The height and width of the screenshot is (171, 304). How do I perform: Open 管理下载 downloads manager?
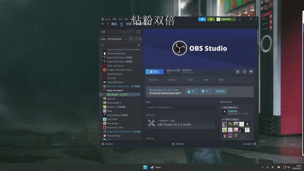click(x=178, y=144)
